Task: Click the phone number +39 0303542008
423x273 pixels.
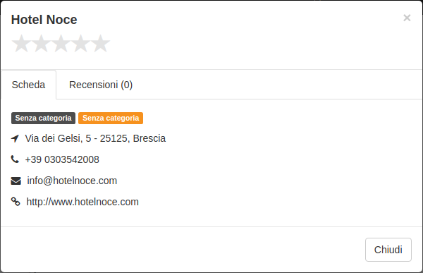Action: pos(62,159)
